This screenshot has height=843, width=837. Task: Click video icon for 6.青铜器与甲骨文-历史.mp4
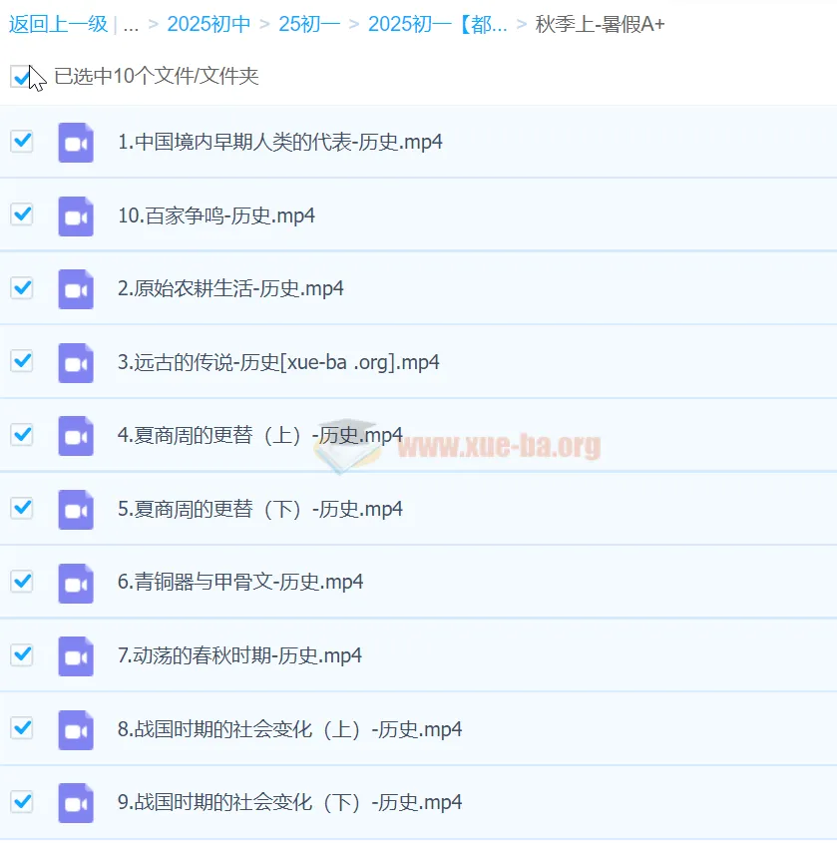coord(75,583)
